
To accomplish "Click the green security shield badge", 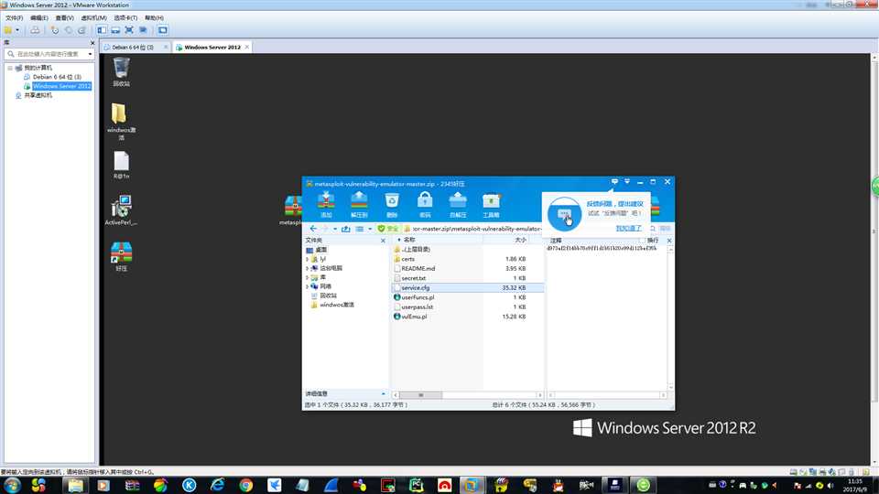I will (x=388, y=229).
